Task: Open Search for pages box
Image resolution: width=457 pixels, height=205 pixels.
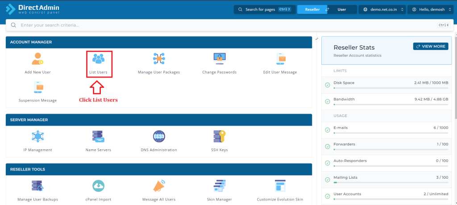Action: [x=264, y=10]
